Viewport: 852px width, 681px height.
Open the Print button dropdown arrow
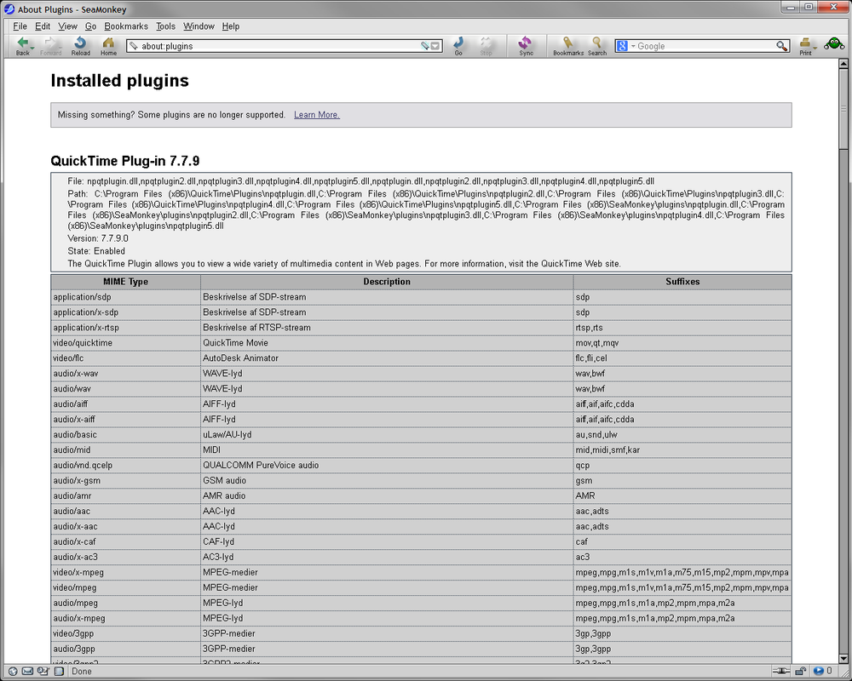coord(815,49)
